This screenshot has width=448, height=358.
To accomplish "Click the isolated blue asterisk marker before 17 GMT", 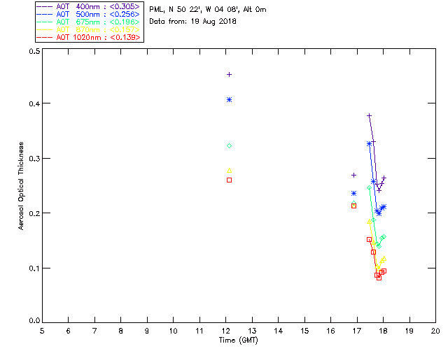I will point(353,194).
